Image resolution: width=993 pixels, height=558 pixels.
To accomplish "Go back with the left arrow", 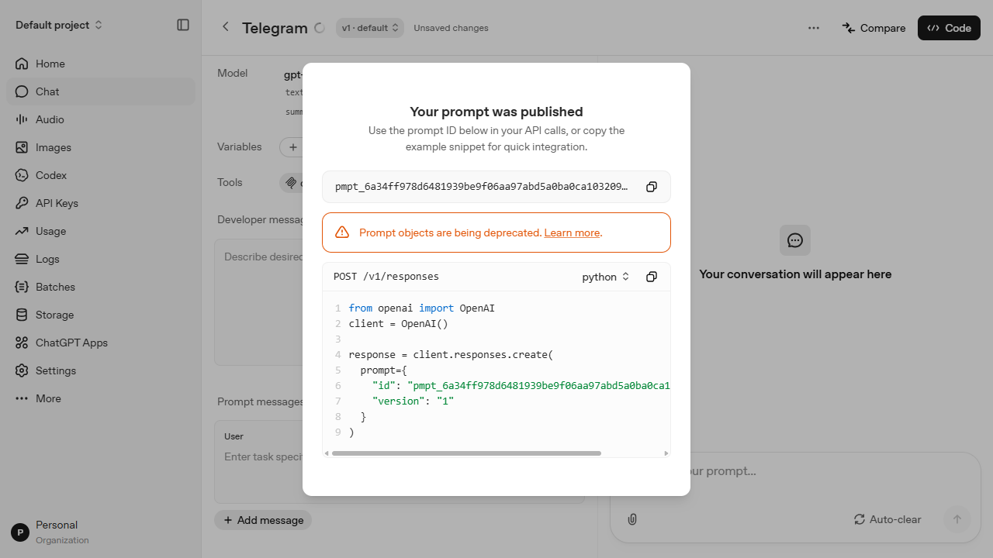I will pyautogui.click(x=226, y=27).
